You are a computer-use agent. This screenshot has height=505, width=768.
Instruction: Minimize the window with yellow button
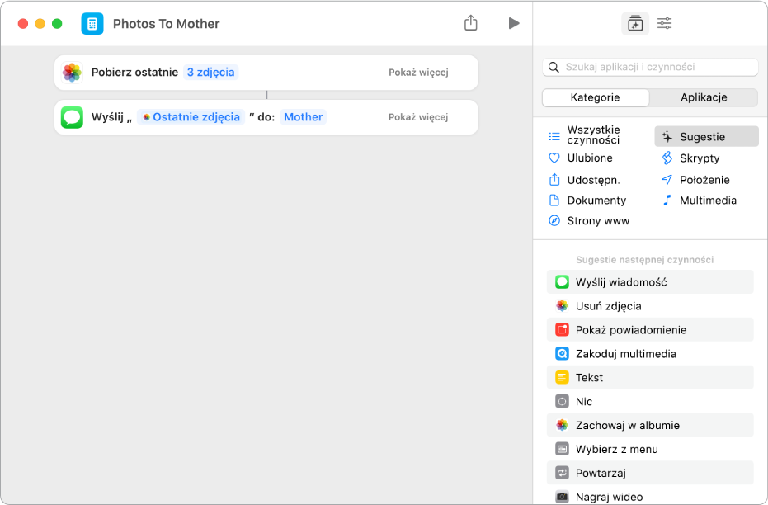pyautogui.click(x=40, y=23)
